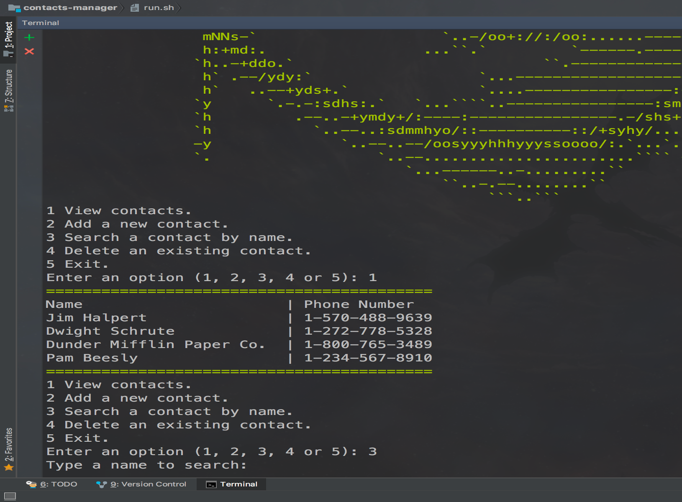Open the 6: TODO tool window
The width and height of the screenshot is (682, 502).
[x=52, y=484]
